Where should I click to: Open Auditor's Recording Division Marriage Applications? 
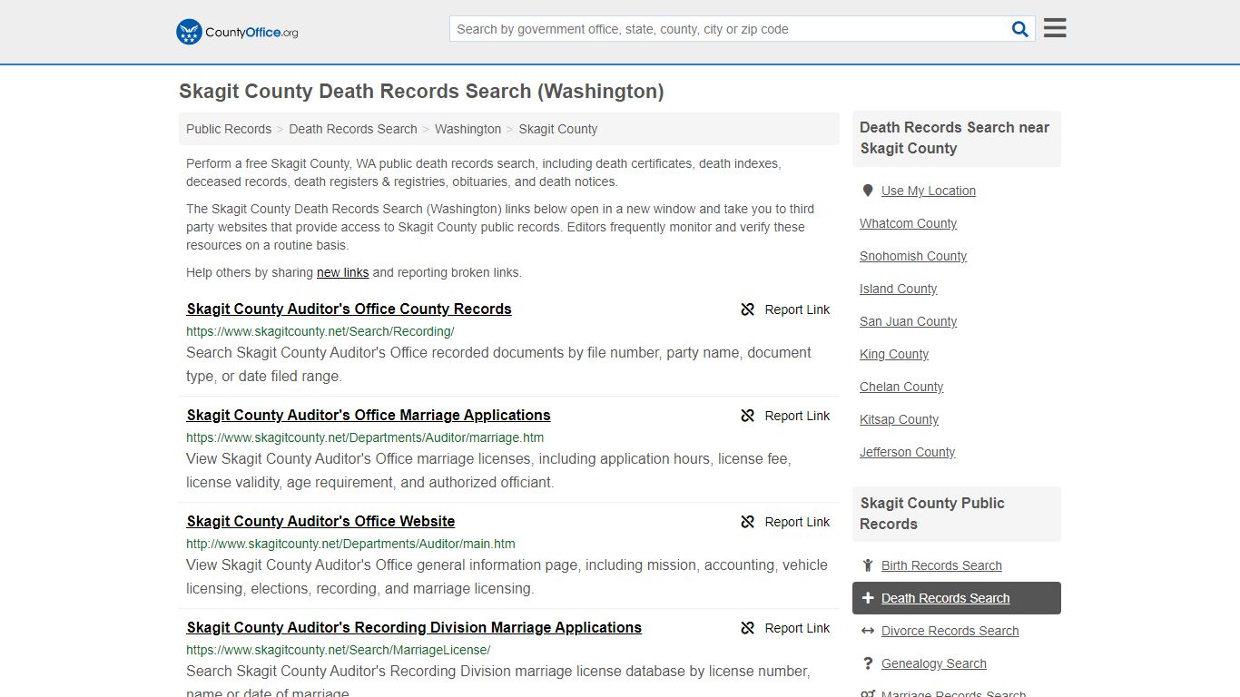(414, 627)
